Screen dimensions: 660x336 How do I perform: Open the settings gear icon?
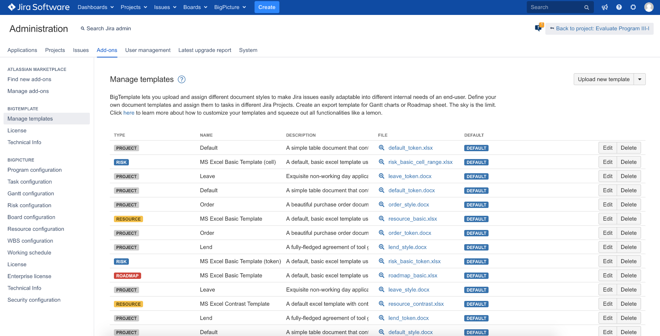click(x=633, y=7)
